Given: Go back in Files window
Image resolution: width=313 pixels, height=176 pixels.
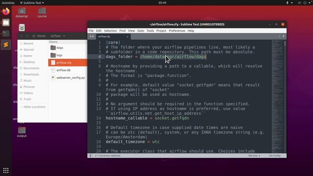Looking at the screenshot, I should [x=22, y=36].
